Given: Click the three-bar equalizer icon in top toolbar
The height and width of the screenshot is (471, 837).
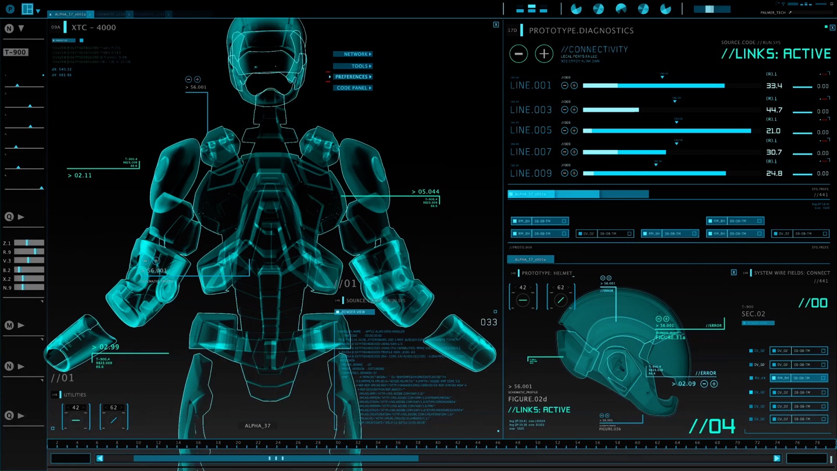Looking at the screenshot, I should [x=532, y=9].
